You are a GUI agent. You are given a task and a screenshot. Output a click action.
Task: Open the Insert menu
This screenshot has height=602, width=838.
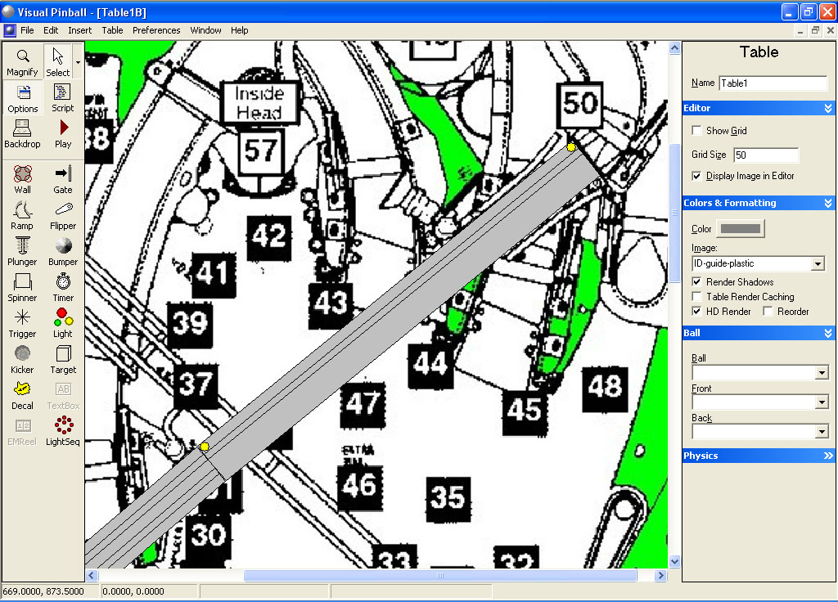(x=80, y=30)
